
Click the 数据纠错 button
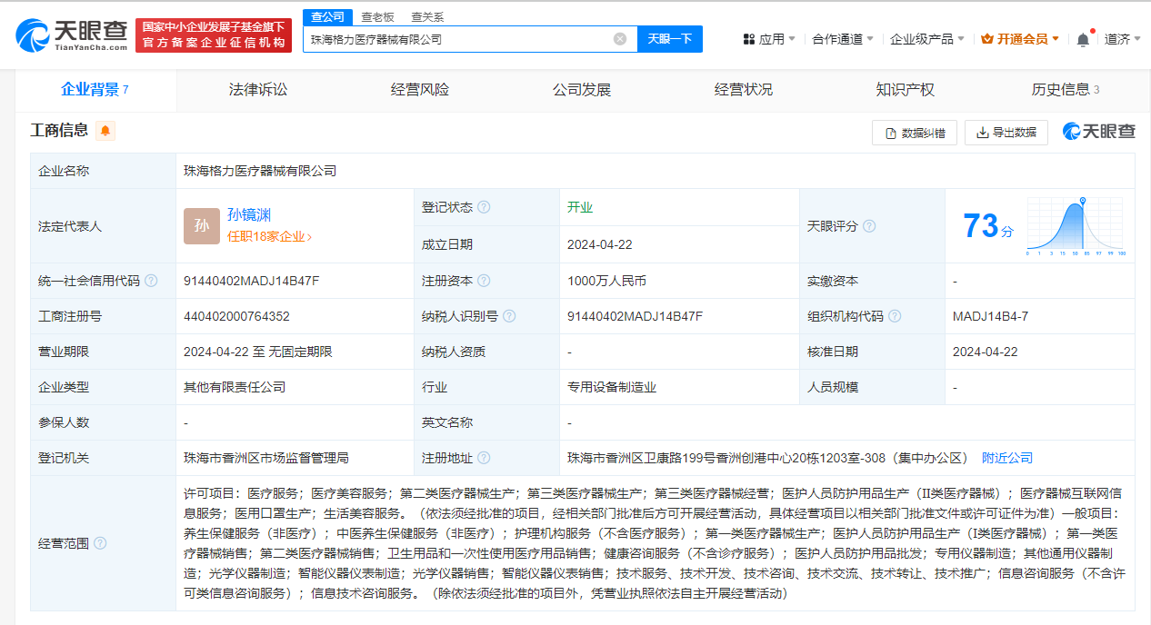coord(915,133)
